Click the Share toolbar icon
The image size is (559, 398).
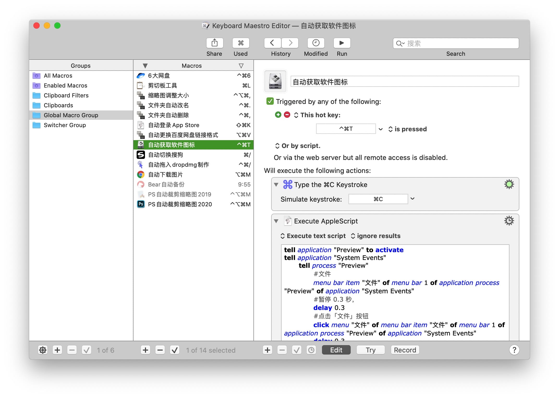point(214,43)
